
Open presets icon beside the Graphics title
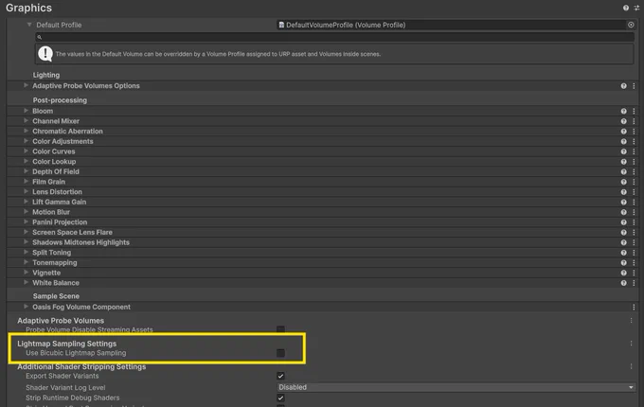point(636,8)
